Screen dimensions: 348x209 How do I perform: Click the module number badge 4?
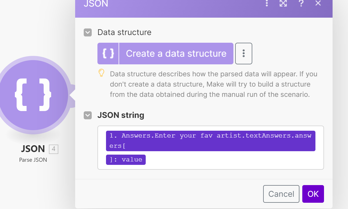[53, 149]
